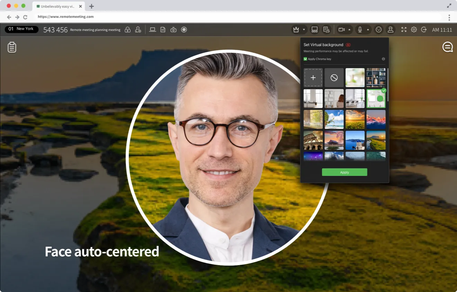457x292 pixels.
Task: Choose the bookshelf background
Action: [376, 78]
